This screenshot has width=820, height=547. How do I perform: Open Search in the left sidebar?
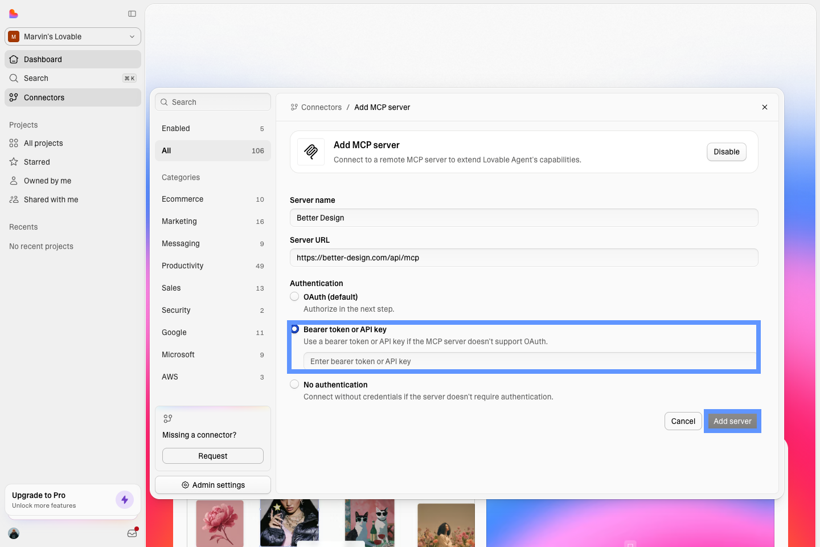[73, 78]
